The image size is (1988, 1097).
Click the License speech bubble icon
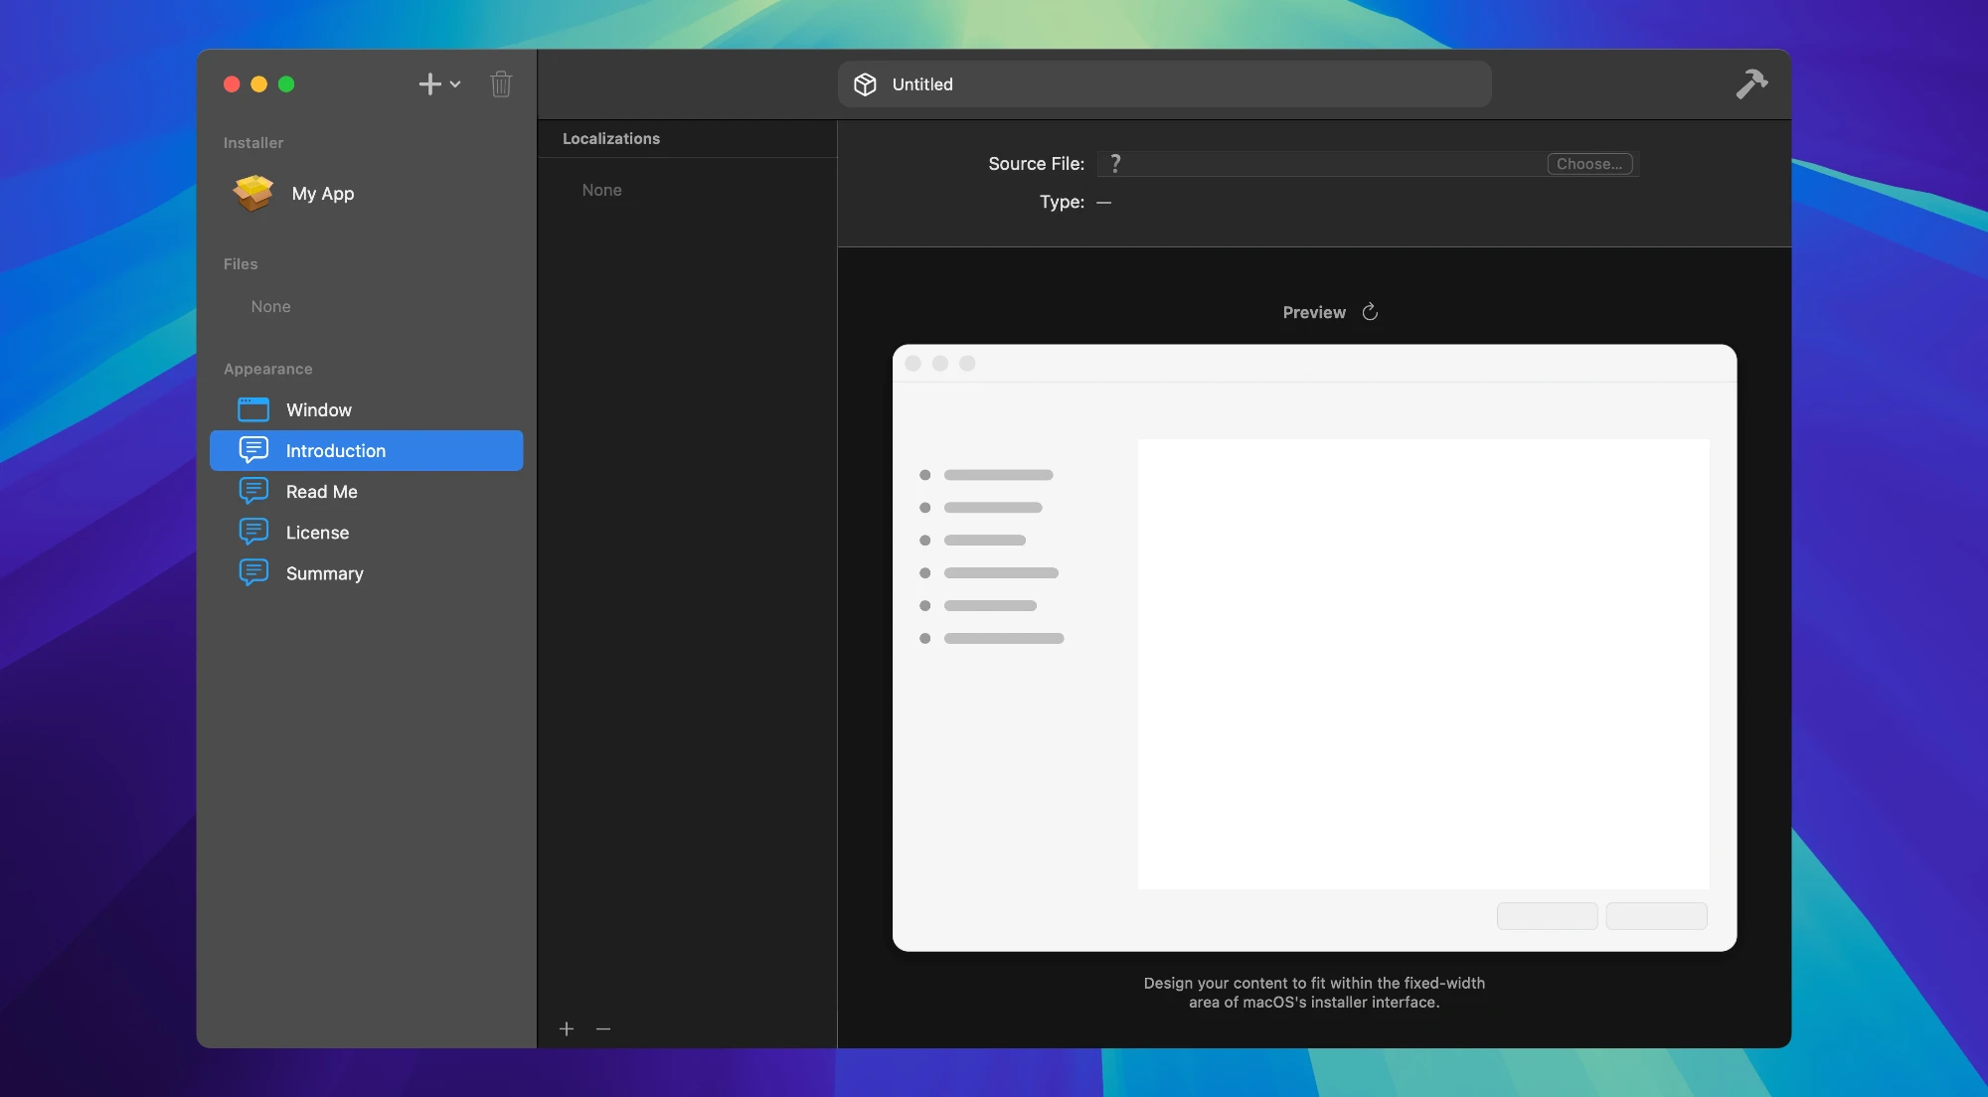coord(253,533)
